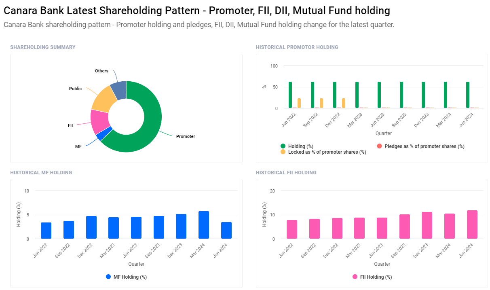Click the Dec 2023 bar in MF holding chart
The image size is (490, 290).
[x=181, y=226]
